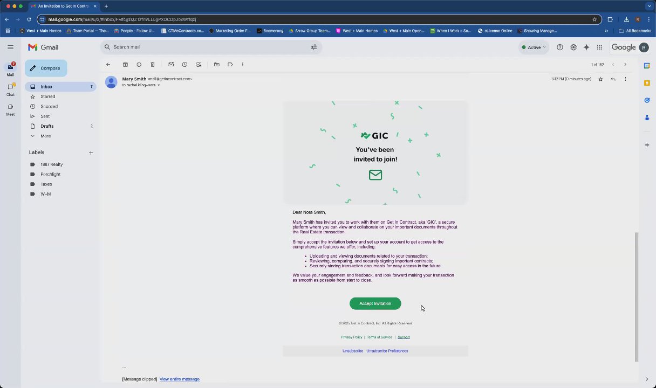Reply to Mary Smith's email
The width and height of the screenshot is (656, 388).
point(613,79)
